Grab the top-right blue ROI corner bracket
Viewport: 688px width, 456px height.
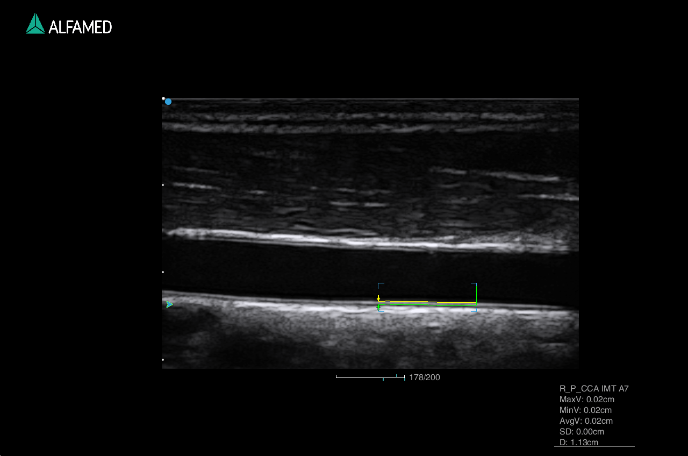coord(475,284)
